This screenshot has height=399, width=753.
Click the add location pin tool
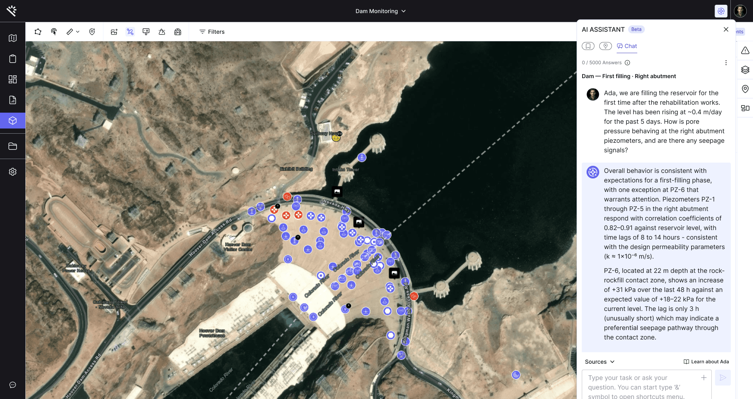pyautogui.click(x=92, y=32)
